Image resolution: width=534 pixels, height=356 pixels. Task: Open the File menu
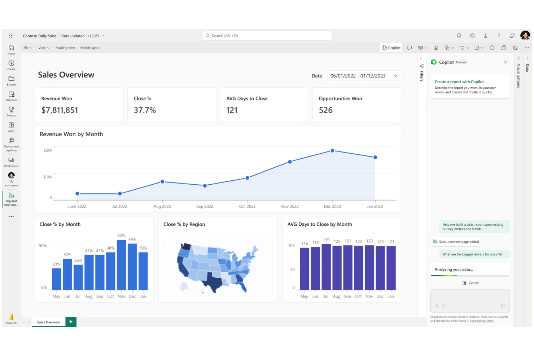[x=27, y=47]
